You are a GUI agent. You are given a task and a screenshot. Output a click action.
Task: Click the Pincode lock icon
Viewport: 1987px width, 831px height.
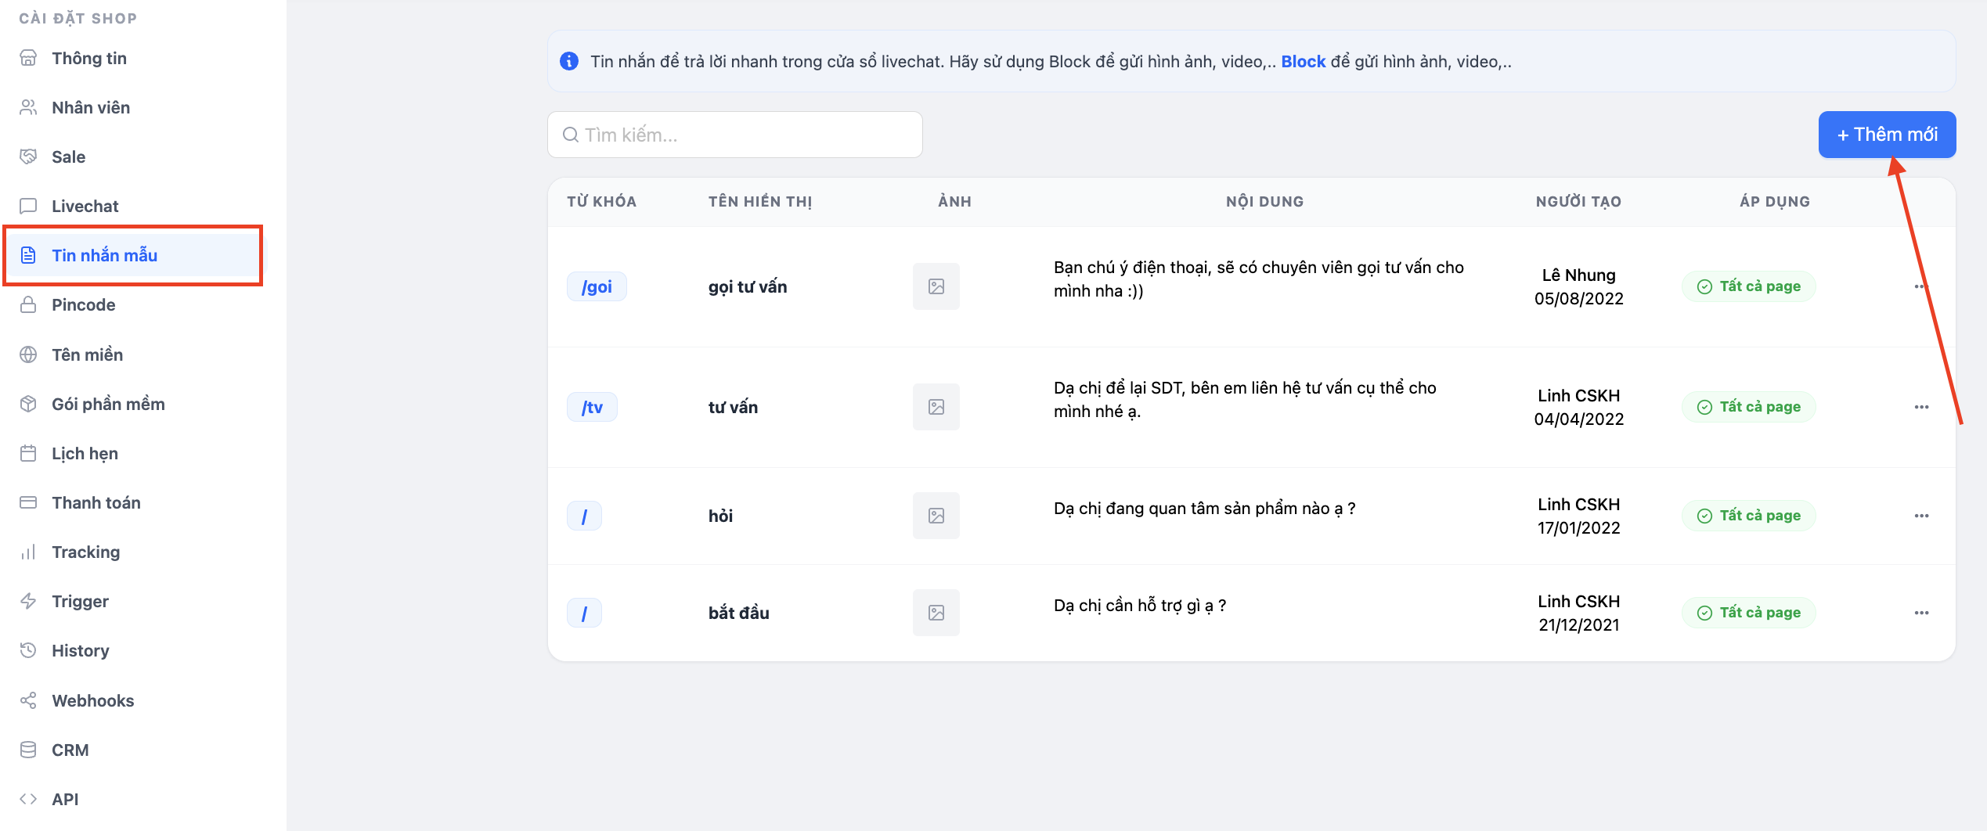pyautogui.click(x=28, y=304)
